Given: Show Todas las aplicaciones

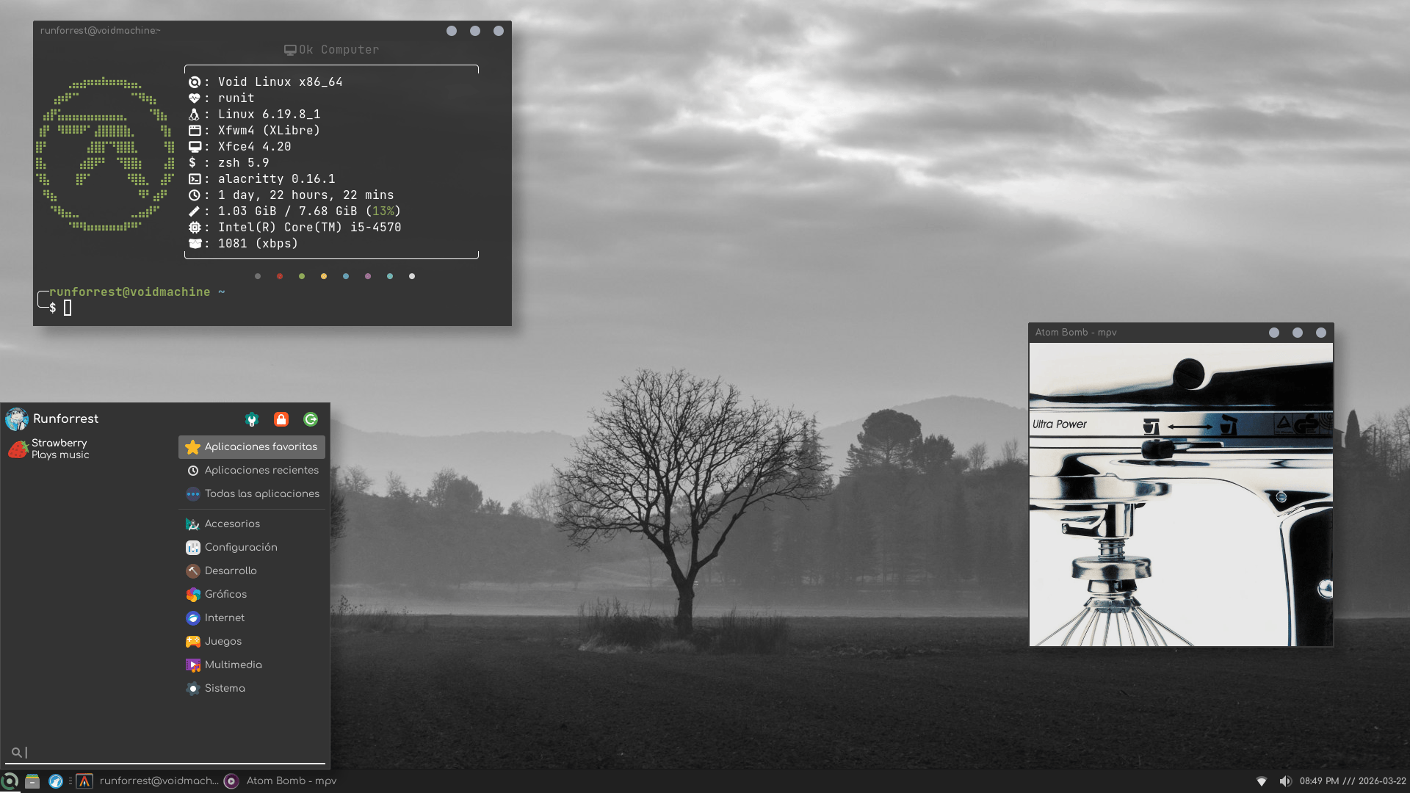Looking at the screenshot, I should click(x=252, y=494).
